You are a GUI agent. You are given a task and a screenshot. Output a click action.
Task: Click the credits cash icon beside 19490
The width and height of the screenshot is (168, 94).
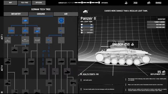tap(149, 3)
